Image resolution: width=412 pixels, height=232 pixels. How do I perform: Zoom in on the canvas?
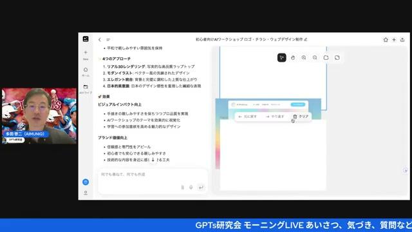pyautogui.click(x=304, y=57)
